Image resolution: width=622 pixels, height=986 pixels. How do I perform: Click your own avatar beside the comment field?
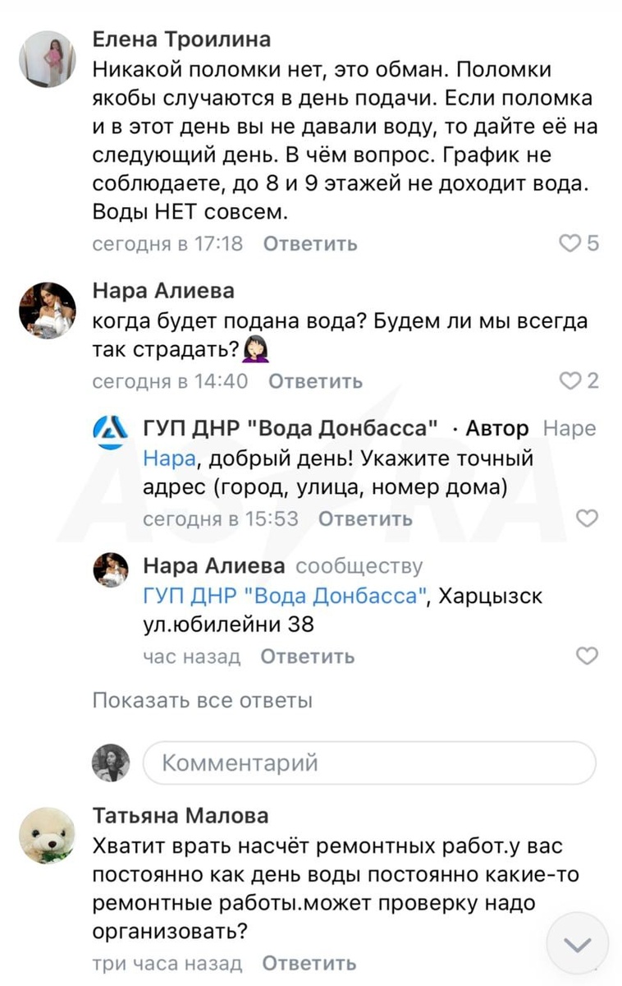pyautogui.click(x=108, y=763)
